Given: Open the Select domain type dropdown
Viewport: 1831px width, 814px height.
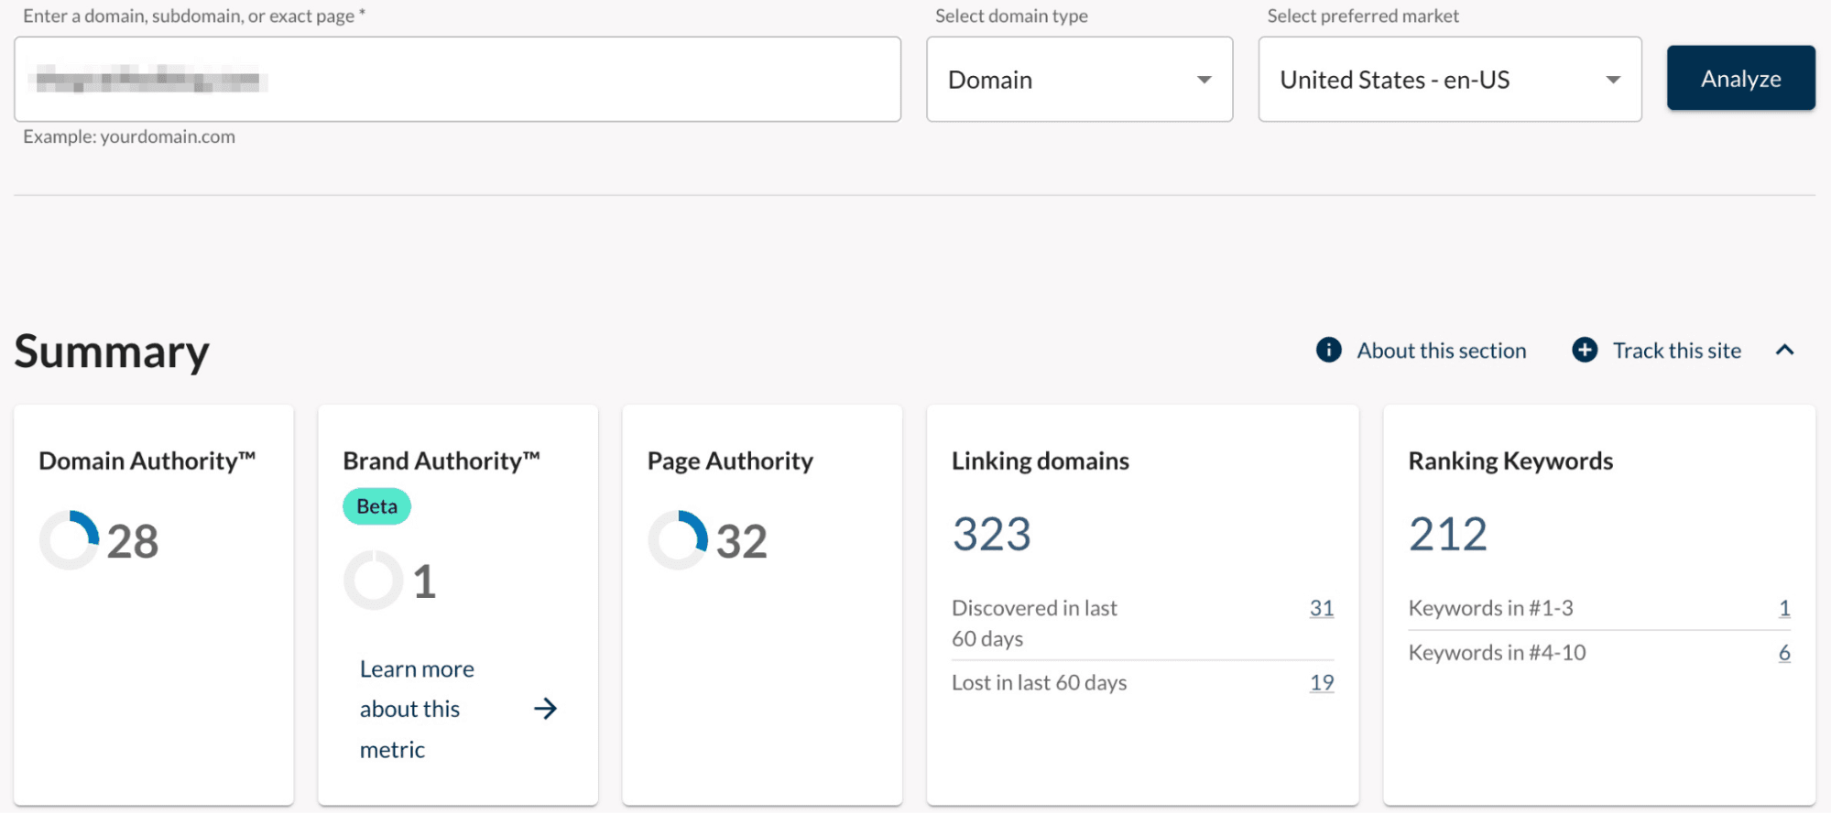Looking at the screenshot, I should 1079,80.
